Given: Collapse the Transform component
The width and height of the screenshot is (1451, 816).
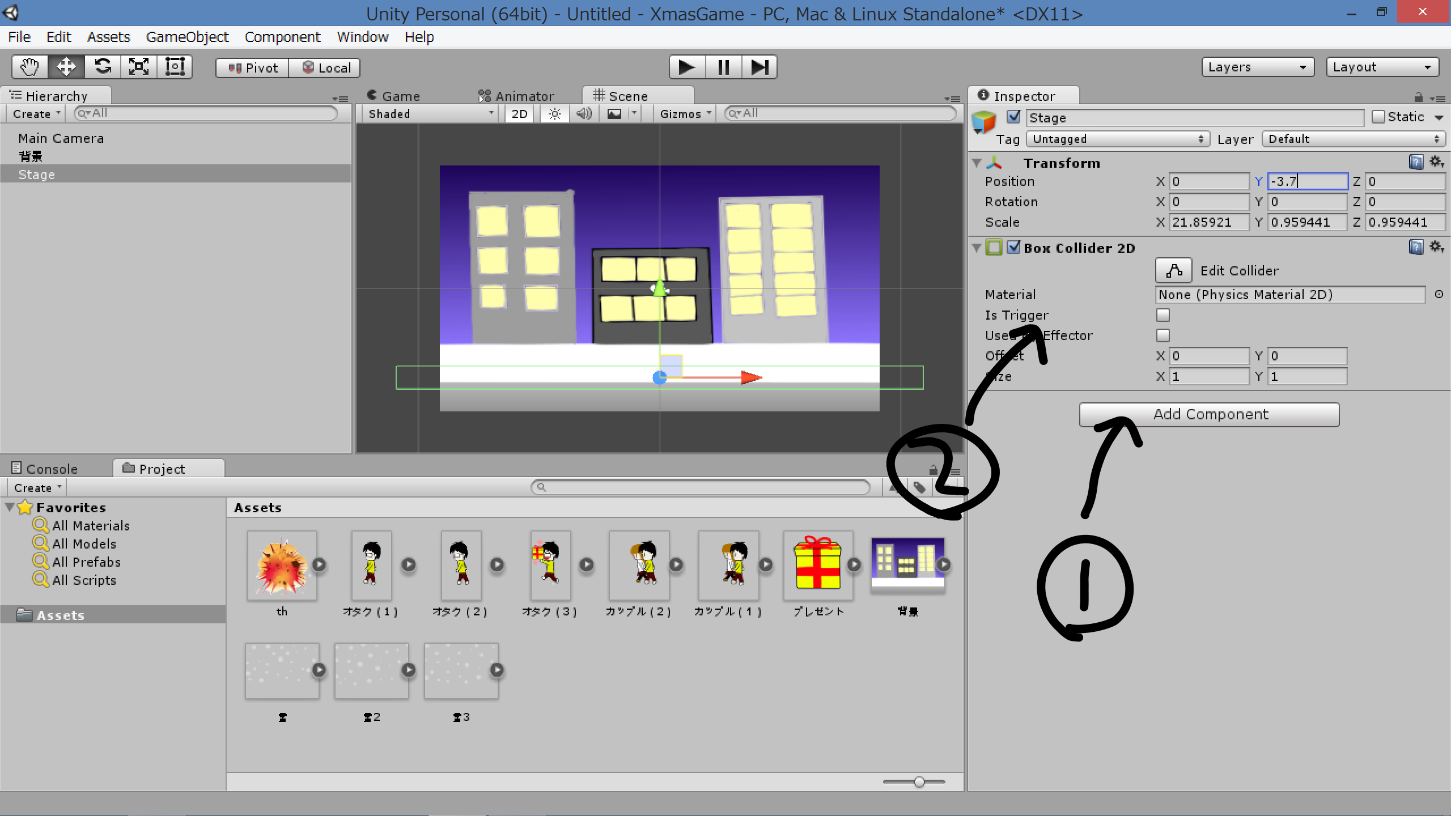Looking at the screenshot, I should tap(977, 163).
